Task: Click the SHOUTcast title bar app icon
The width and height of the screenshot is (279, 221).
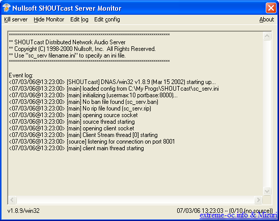Action: 7,8
